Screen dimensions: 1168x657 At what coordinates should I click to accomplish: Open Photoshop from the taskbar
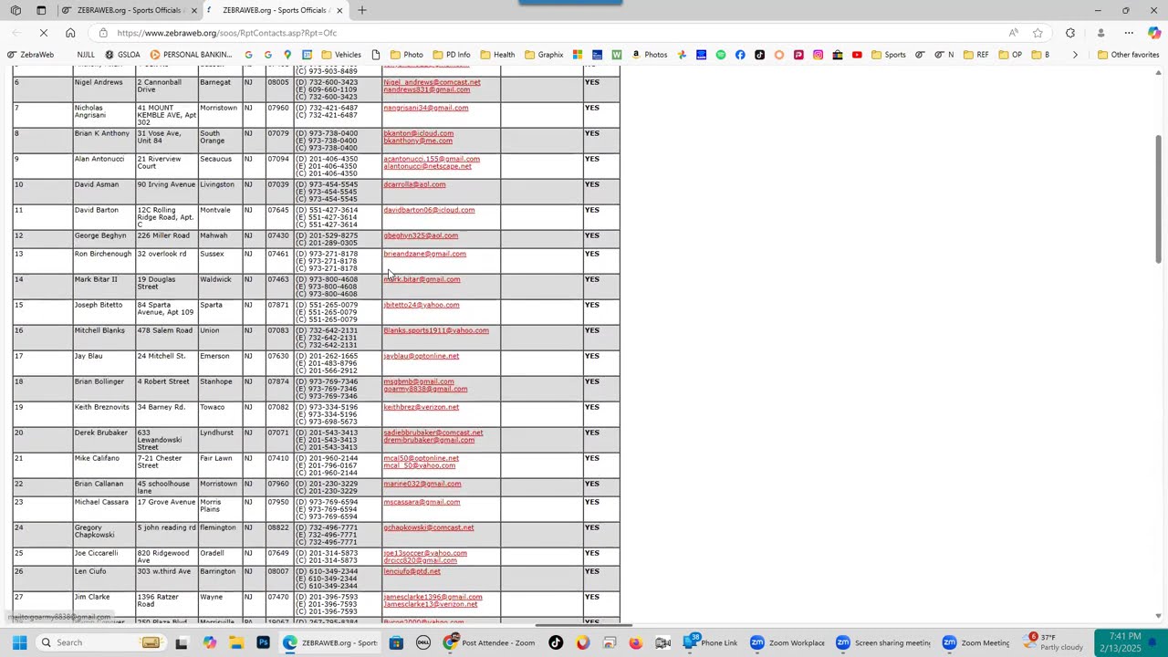point(263,642)
